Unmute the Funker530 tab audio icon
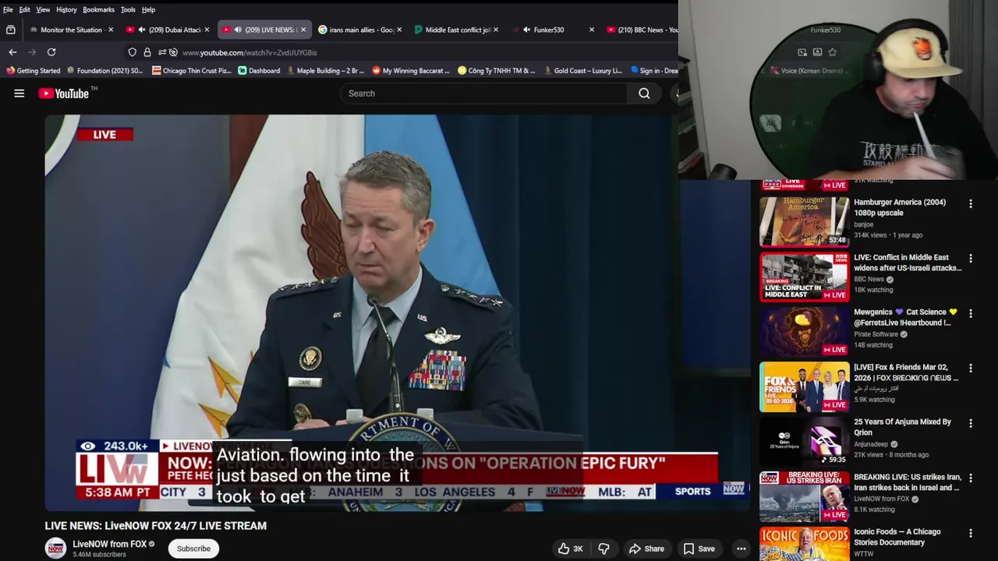 point(527,30)
